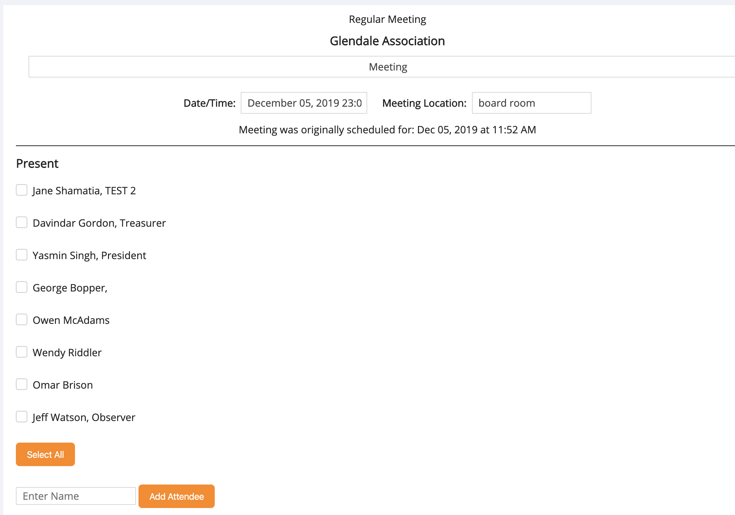Mark Owen McAdams as present
The height and width of the screenshot is (515, 735).
coord(22,319)
